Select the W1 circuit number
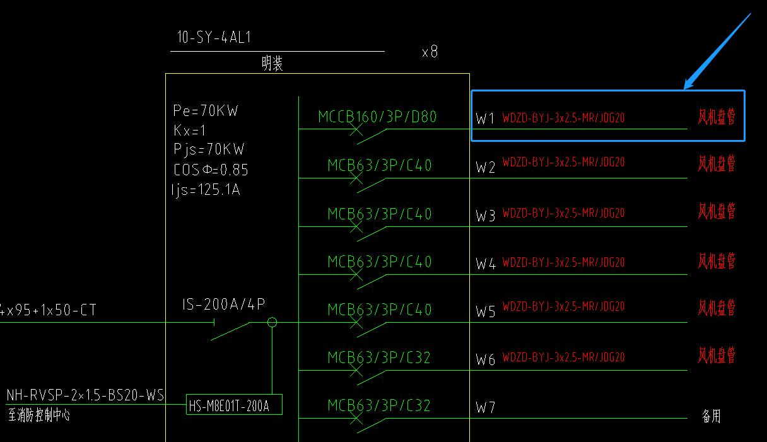This screenshot has height=442, width=767. coord(485,119)
